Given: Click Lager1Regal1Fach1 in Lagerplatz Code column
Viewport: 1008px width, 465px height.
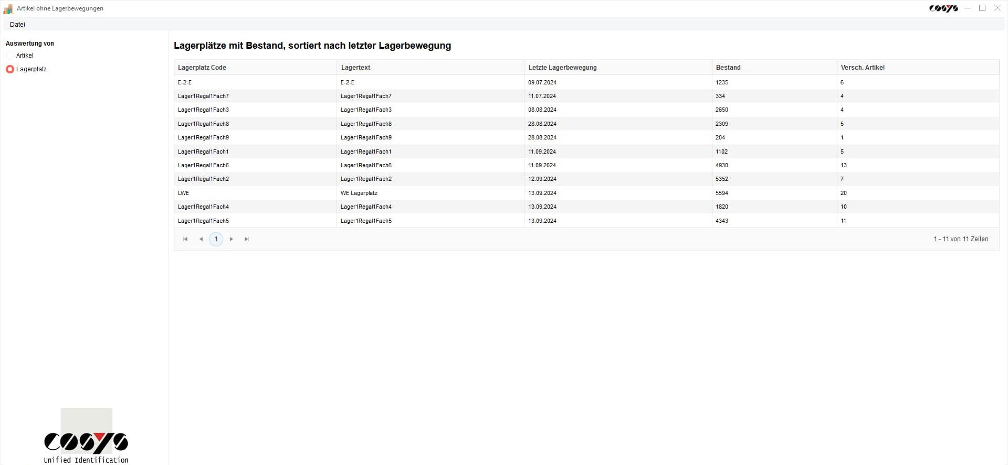Looking at the screenshot, I should coord(203,152).
